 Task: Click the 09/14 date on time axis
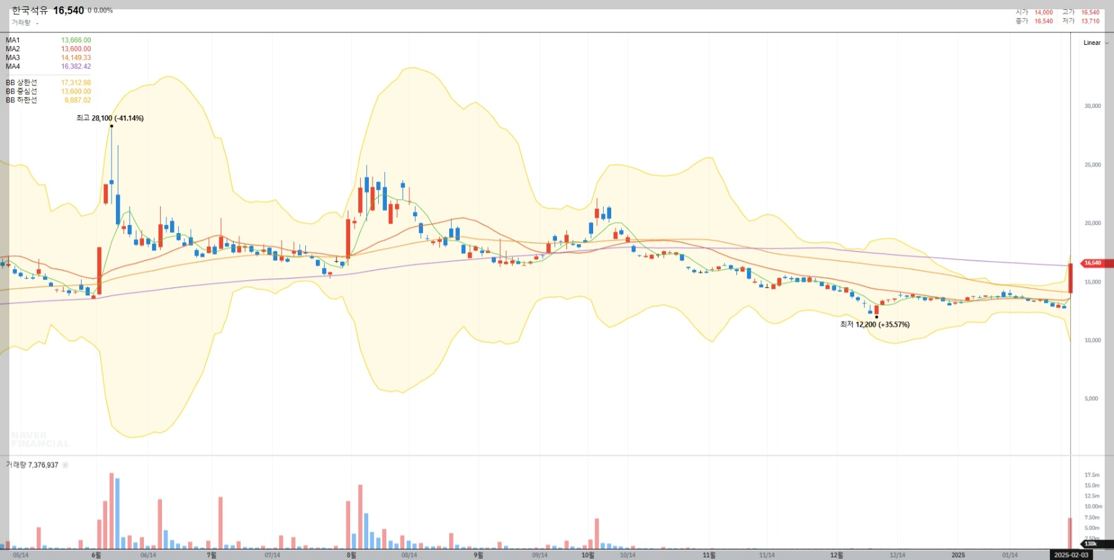(x=540, y=555)
